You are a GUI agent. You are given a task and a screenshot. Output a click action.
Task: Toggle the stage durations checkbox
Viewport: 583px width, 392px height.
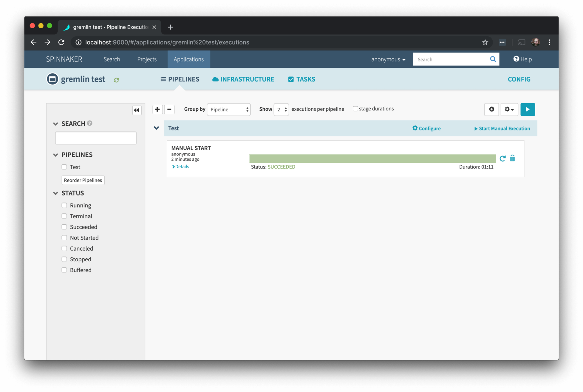tap(355, 108)
